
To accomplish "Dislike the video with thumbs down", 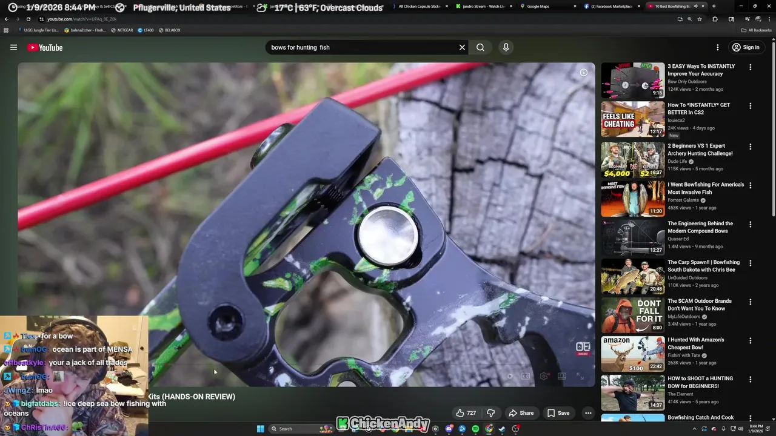I will (x=490, y=413).
